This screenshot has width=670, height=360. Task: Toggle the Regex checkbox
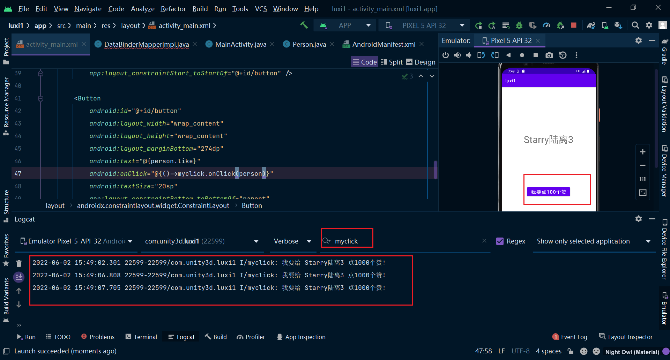click(x=500, y=241)
